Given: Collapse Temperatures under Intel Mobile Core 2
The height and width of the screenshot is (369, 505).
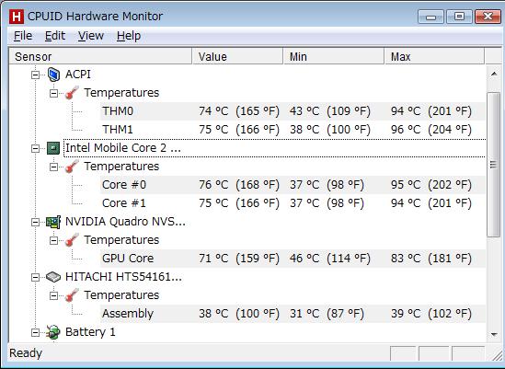Looking at the screenshot, I should (53, 167).
